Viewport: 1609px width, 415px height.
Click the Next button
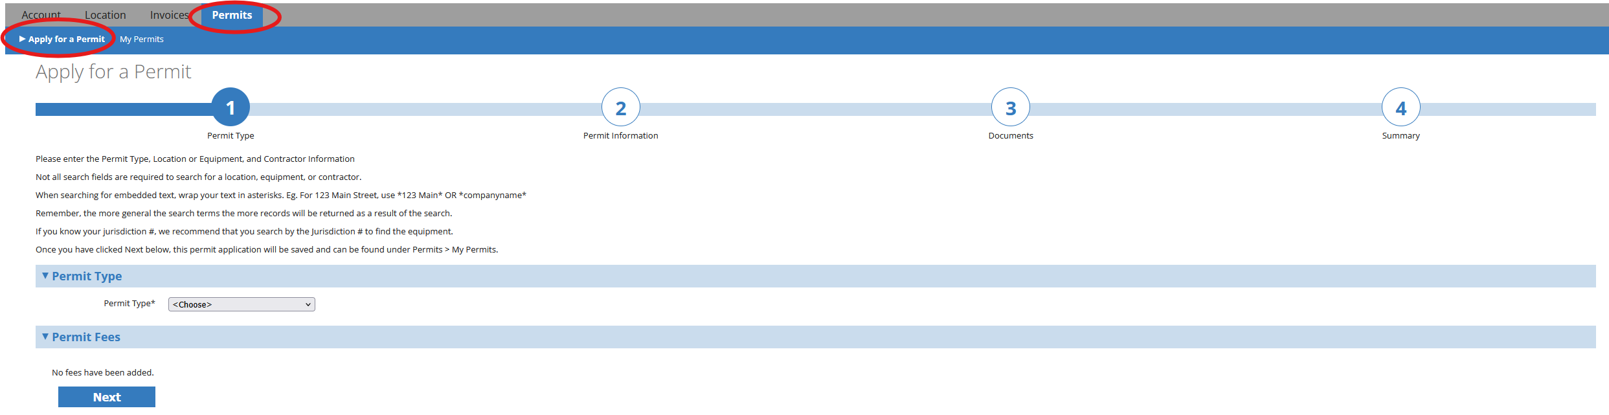[107, 397]
